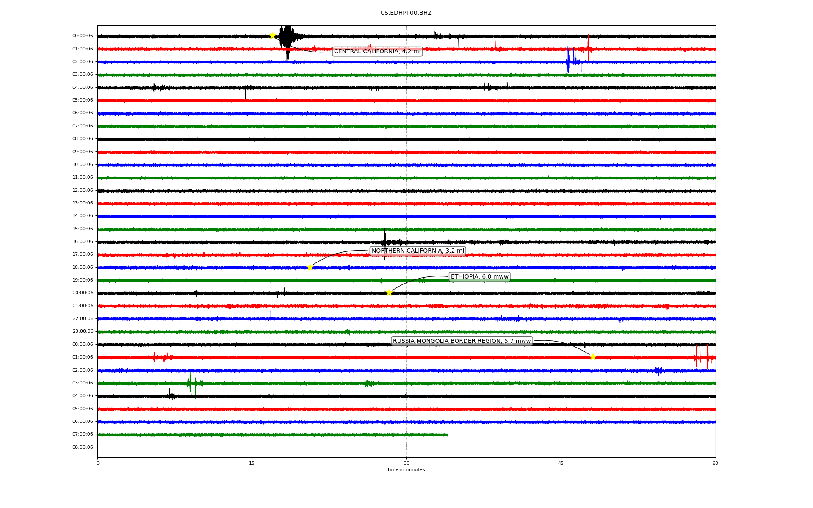Click the 'time in minutes' axis label
The width and height of the screenshot is (813, 508).
(x=406, y=470)
